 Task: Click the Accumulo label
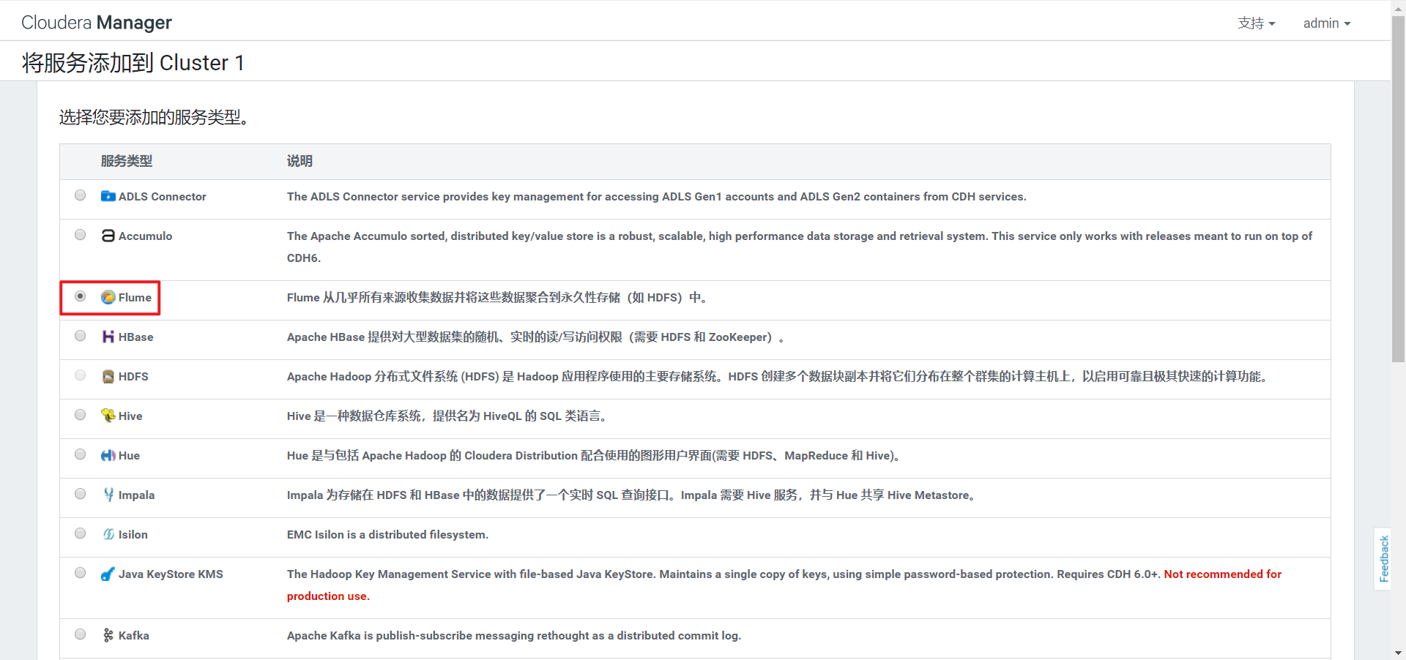[146, 236]
